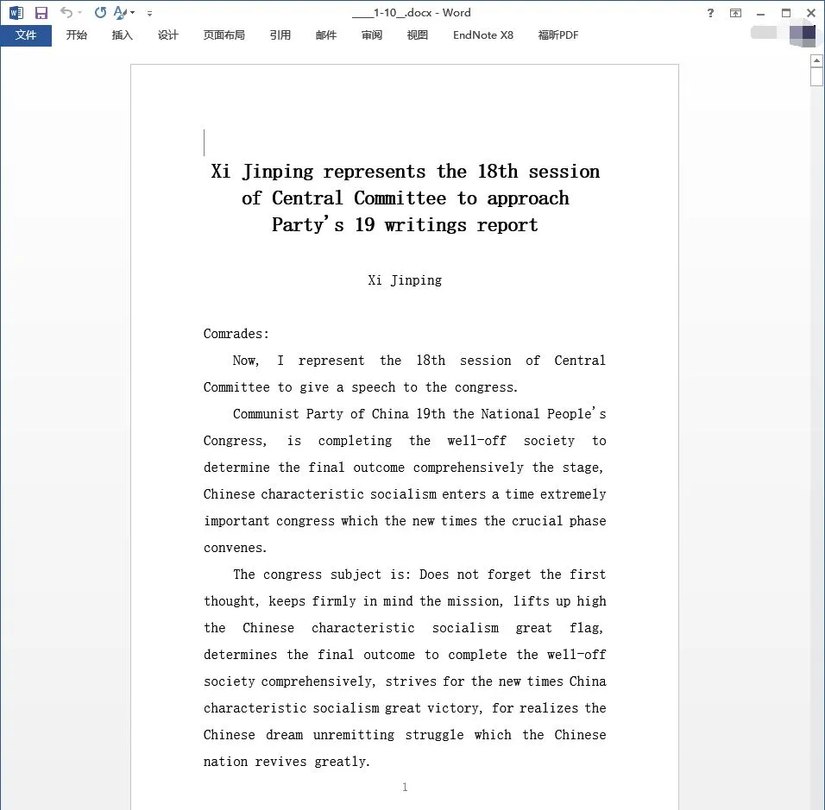Click the word 'convenes.'
The width and height of the screenshot is (825, 810).
click(x=236, y=548)
